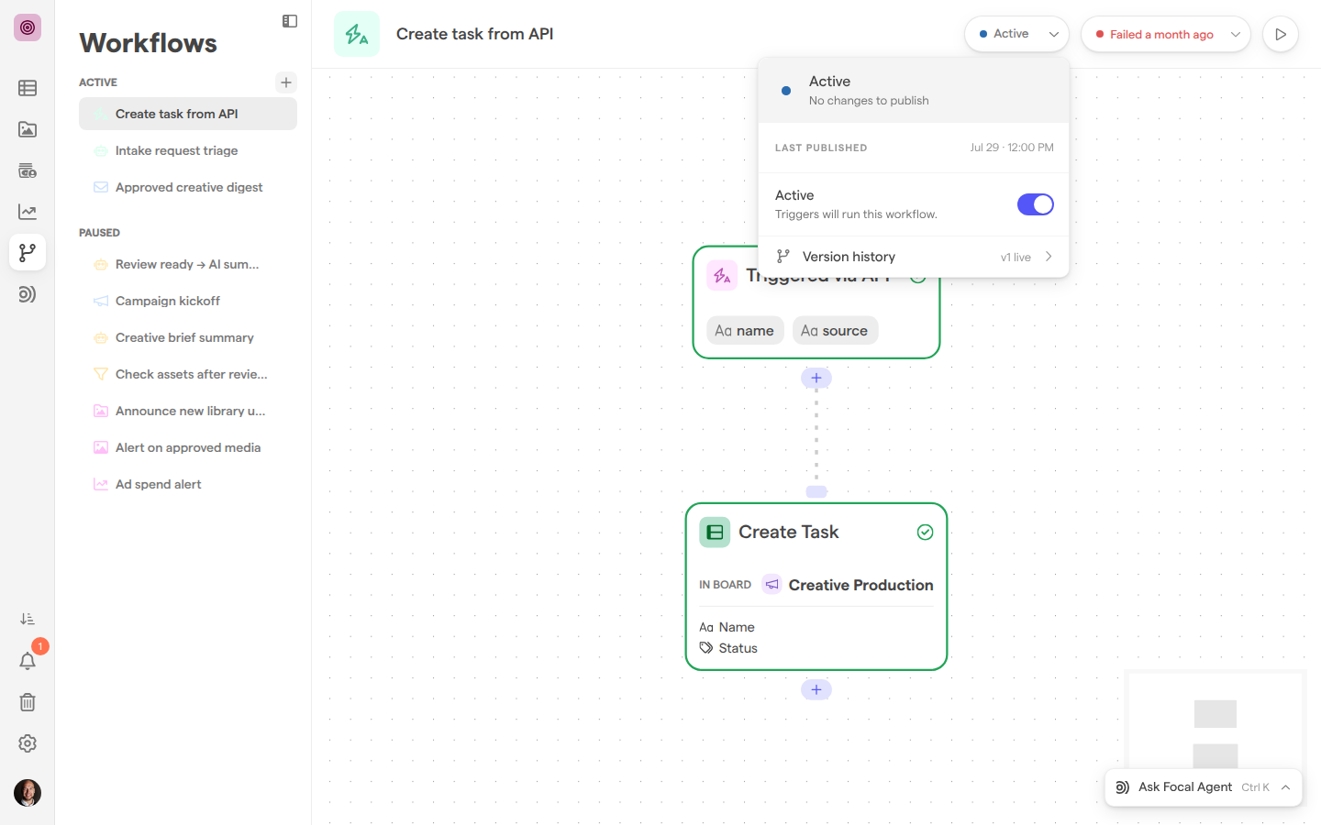Open Approved creative digest workflow
The height and width of the screenshot is (825, 1321).
click(188, 187)
